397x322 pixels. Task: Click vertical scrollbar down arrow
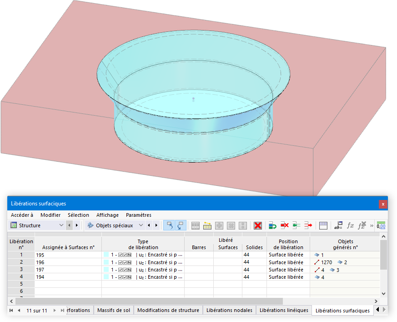click(383, 294)
